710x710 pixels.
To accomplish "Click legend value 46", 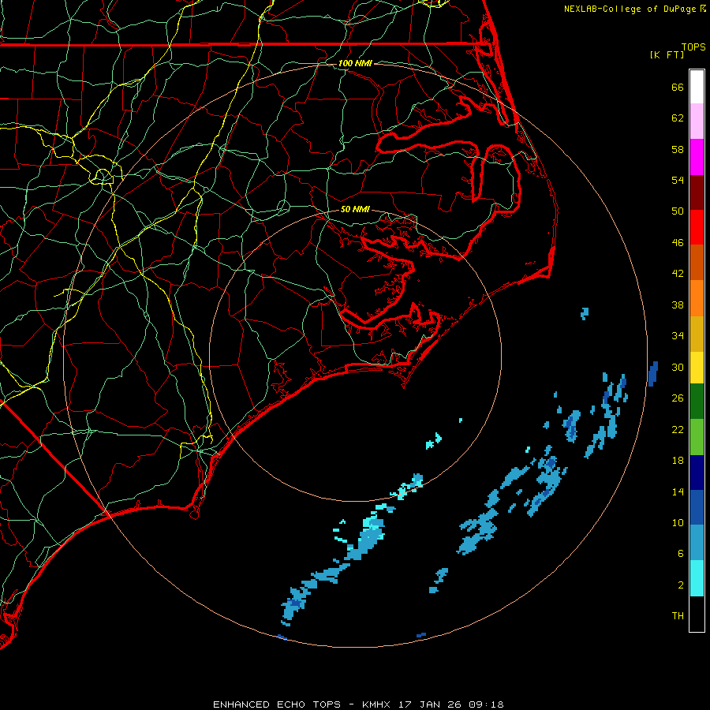I will pyautogui.click(x=678, y=243).
